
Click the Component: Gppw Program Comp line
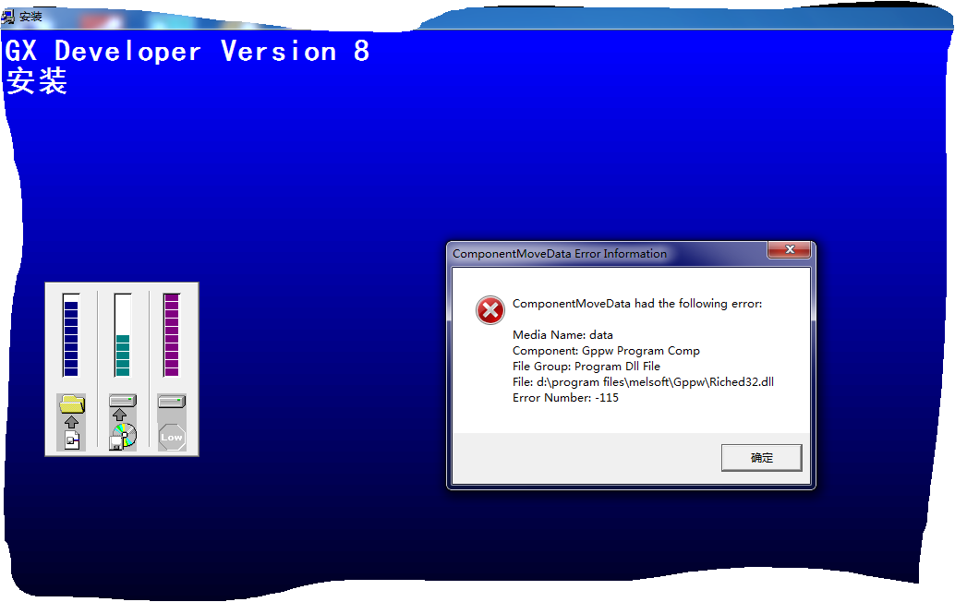tap(606, 351)
